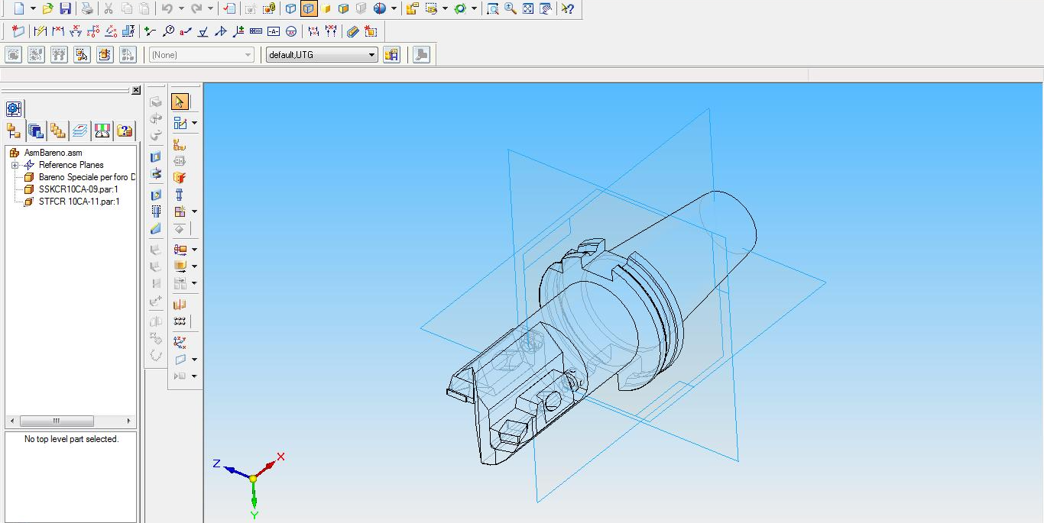Toggle wireframe outline display mode
The height and width of the screenshot is (523, 1044).
click(x=291, y=8)
